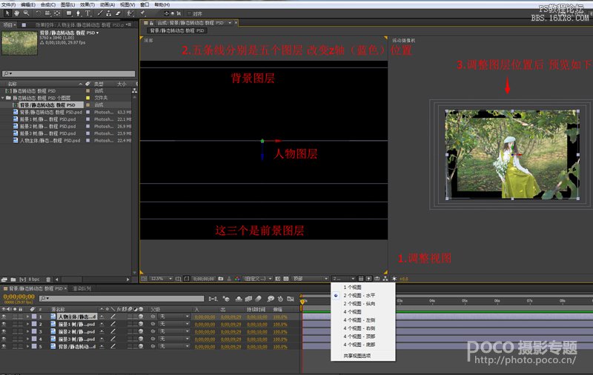Screen dimensions: 593x375
Task: Choose 4 个视图 - 左侧 view layout
Action: tap(360, 320)
